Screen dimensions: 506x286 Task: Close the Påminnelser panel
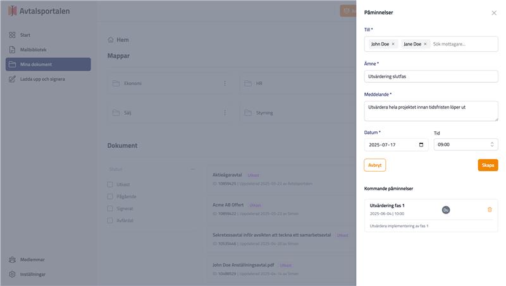click(x=494, y=13)
